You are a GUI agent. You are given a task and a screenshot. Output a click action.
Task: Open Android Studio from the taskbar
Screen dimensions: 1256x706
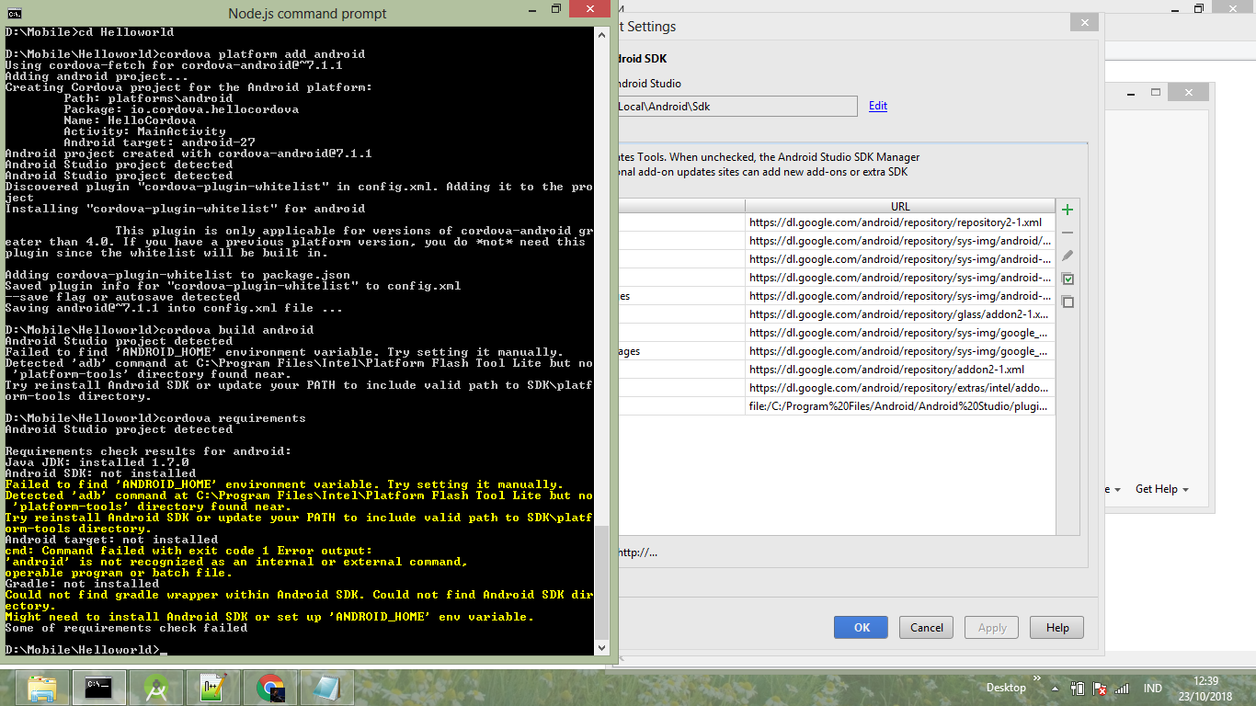tap(155, 688)
